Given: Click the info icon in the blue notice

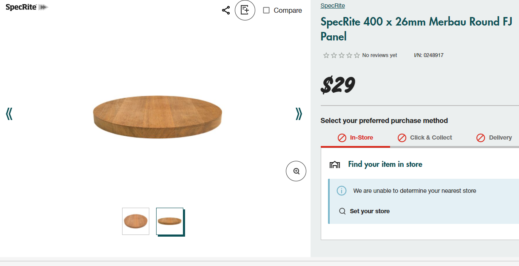Looking at the screenshot, I should [342, 191].
